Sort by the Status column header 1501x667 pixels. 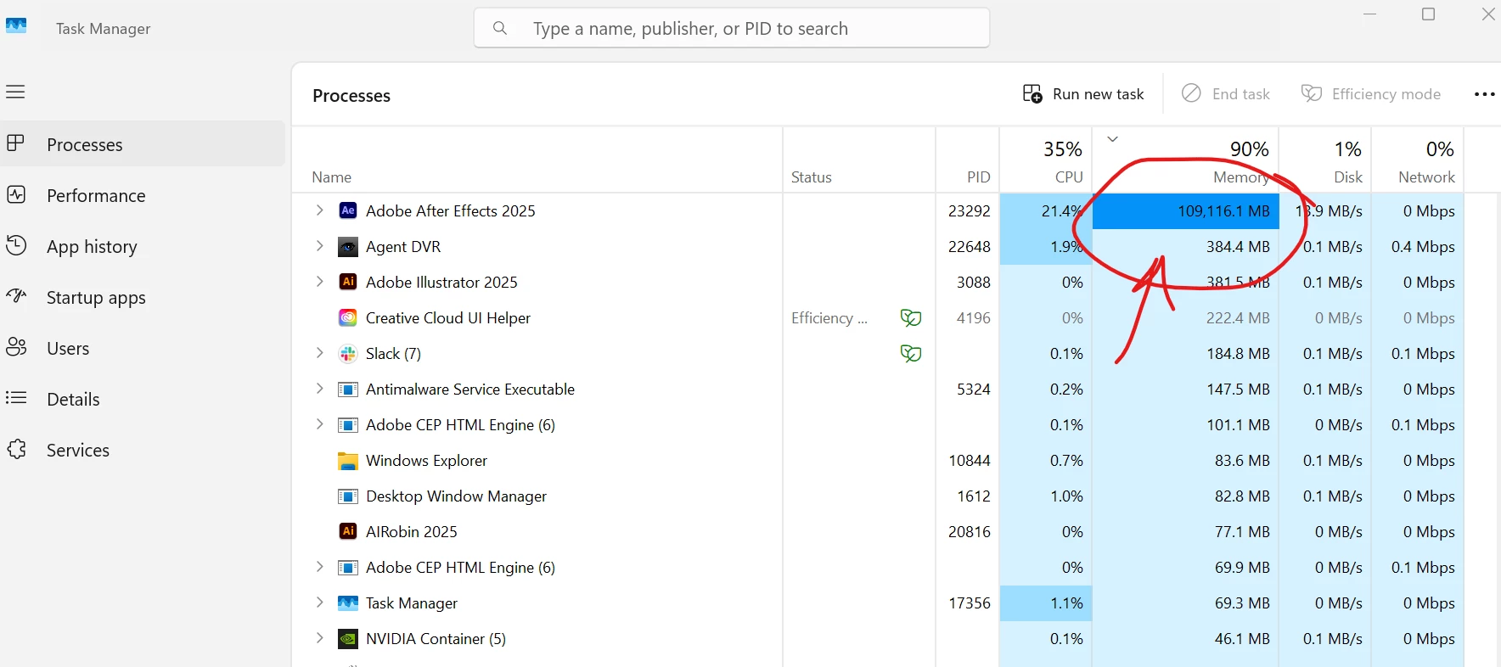coord(859,160)
